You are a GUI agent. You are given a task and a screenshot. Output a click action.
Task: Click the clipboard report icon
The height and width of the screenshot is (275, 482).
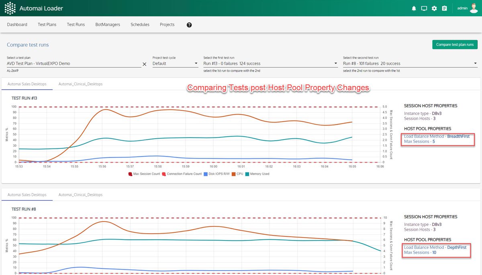coord(444,8)
